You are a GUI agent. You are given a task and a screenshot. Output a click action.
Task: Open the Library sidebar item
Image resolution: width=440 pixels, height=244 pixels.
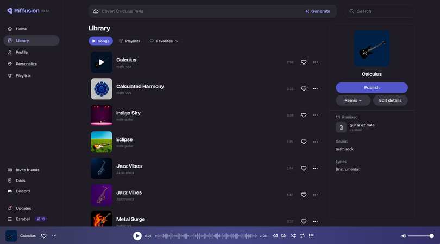coord(32,41)
